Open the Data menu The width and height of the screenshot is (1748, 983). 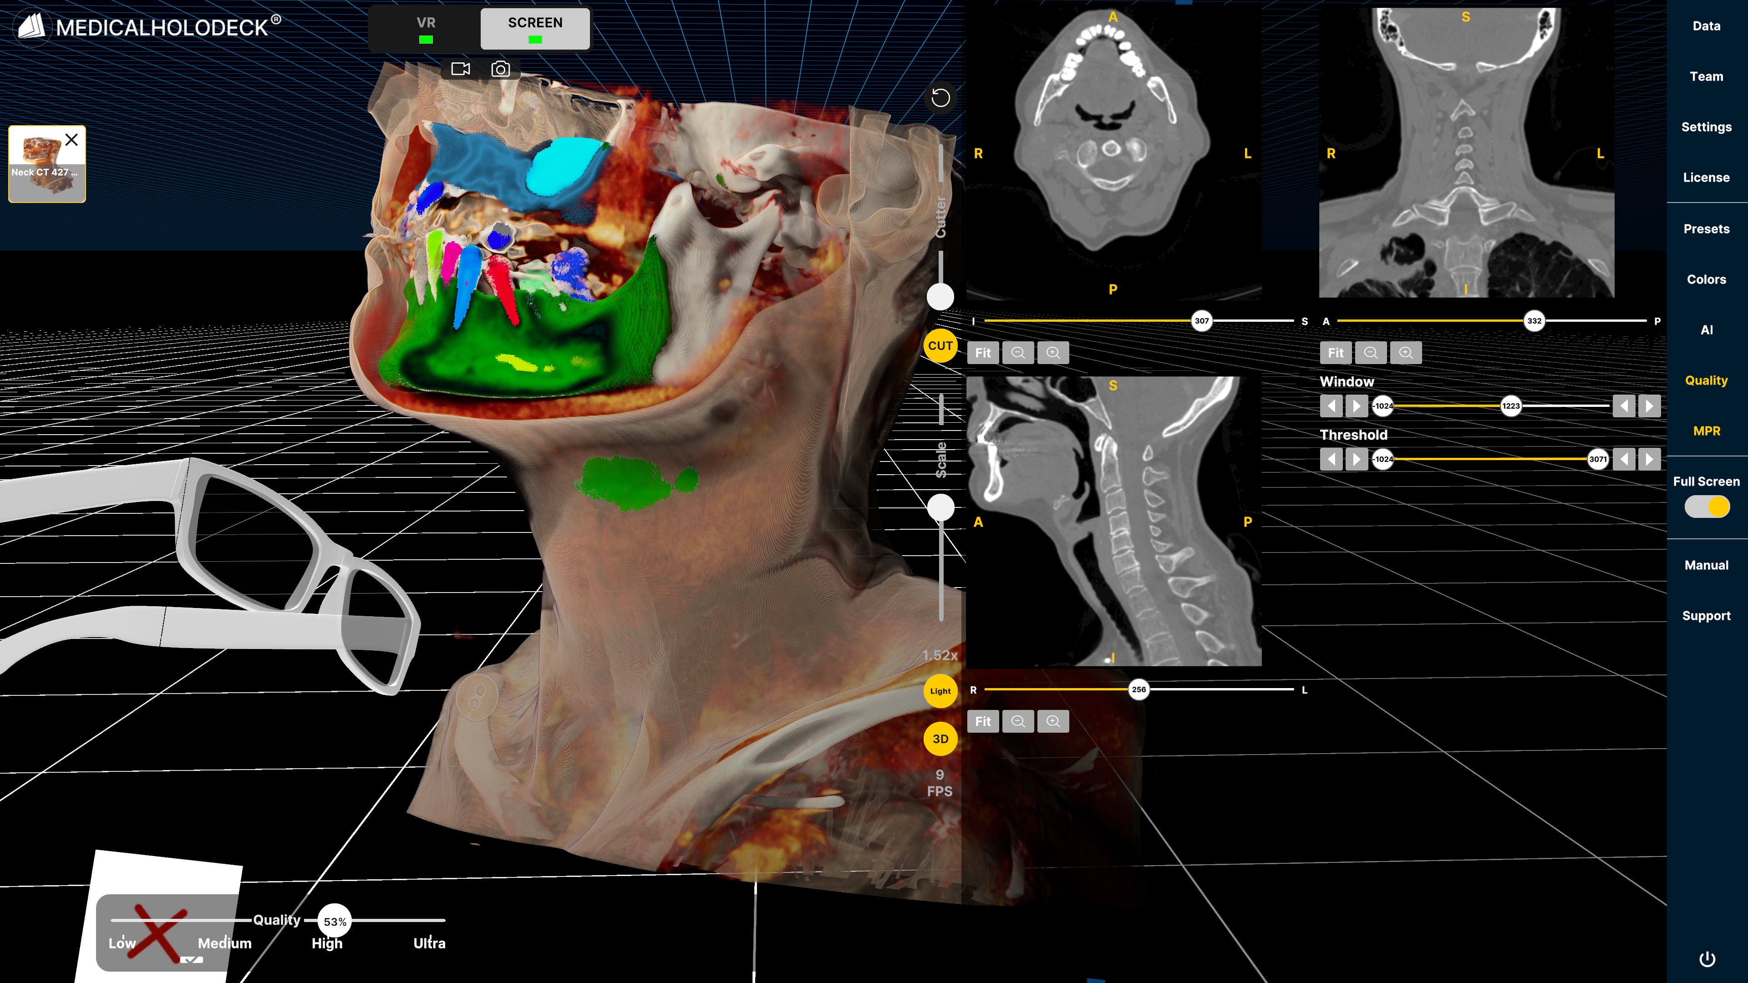point(1706,26)
